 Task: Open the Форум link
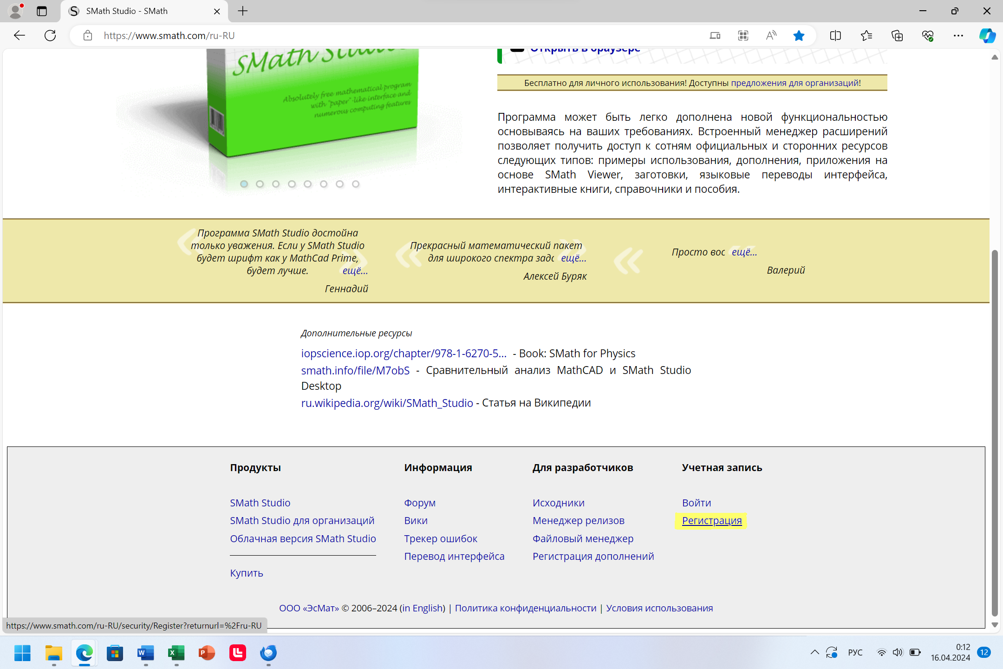(420, 503)
